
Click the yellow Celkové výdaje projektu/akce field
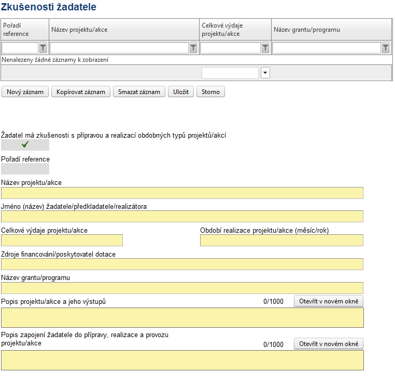tap(62, 241)
